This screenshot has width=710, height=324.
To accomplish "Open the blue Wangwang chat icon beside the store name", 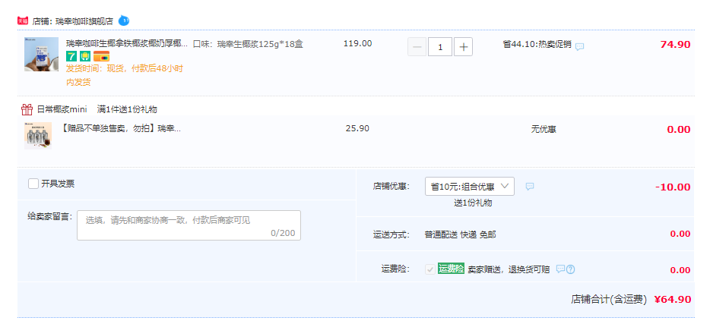I will click(x=124, y=20).
